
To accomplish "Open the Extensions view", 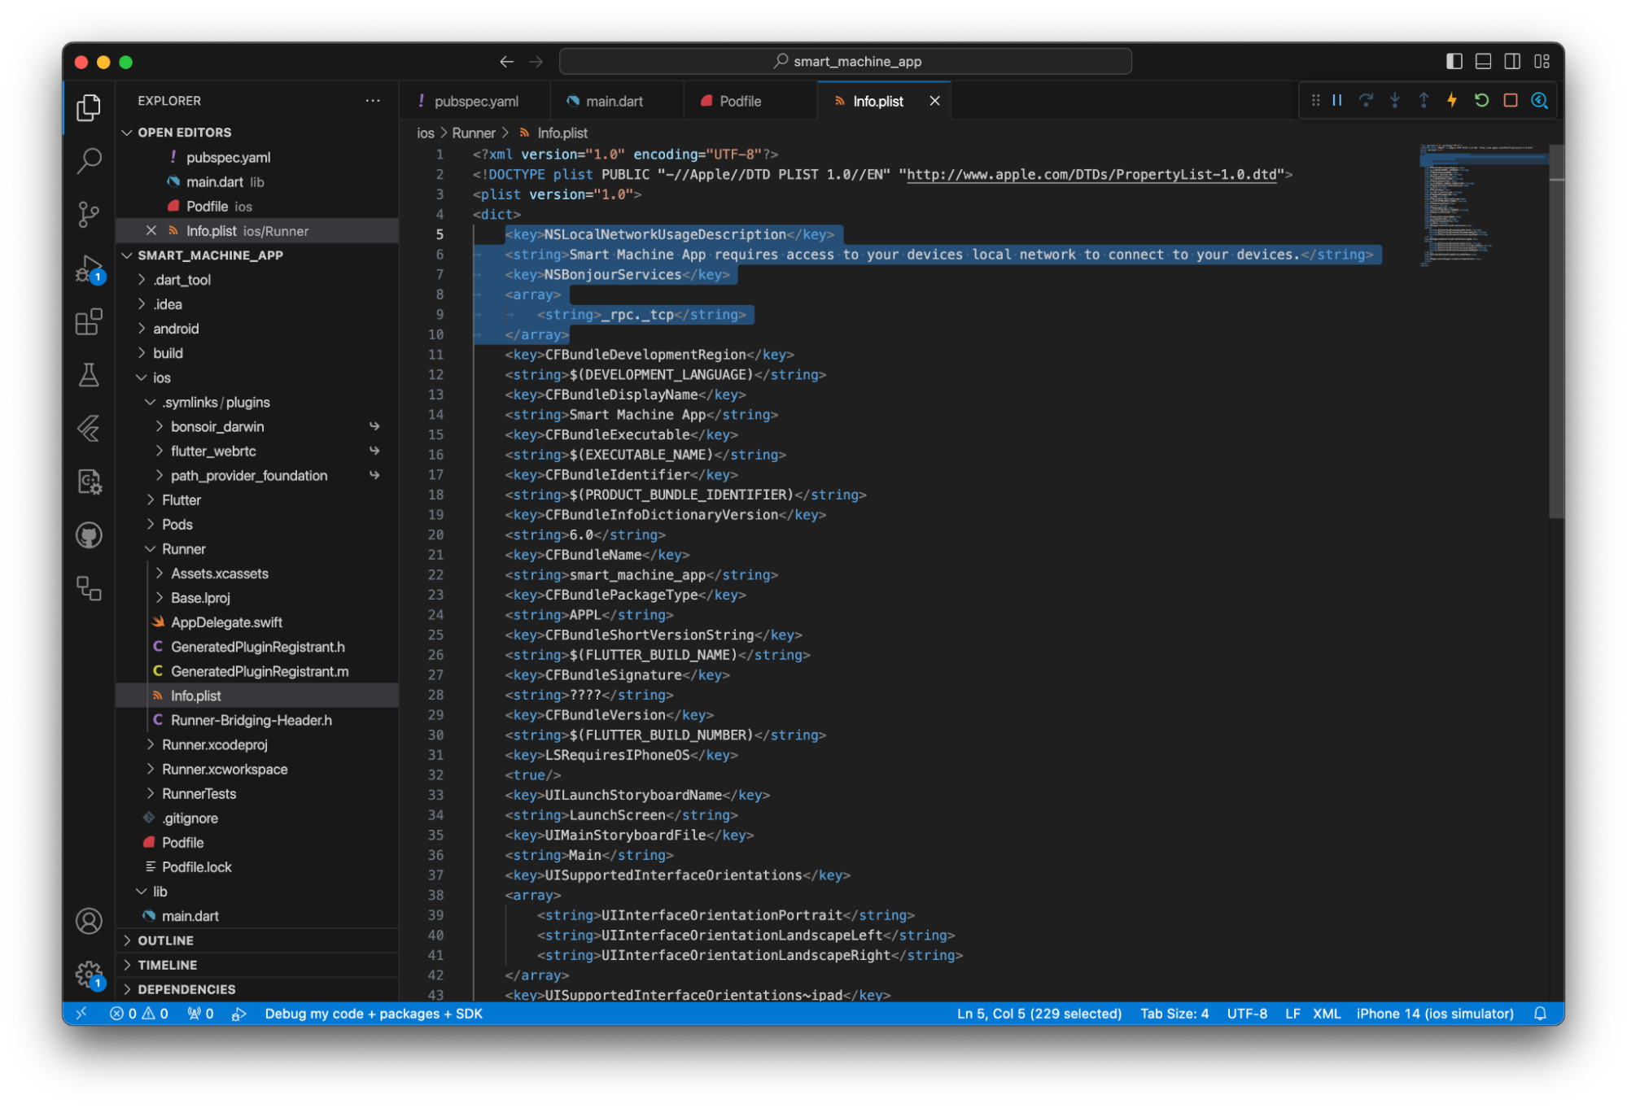I will point(88,322).
